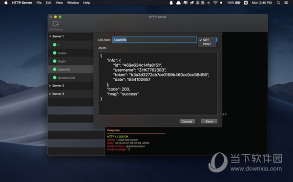Select the /userinfo route
The image size is (293, 182).
[71, 69]
